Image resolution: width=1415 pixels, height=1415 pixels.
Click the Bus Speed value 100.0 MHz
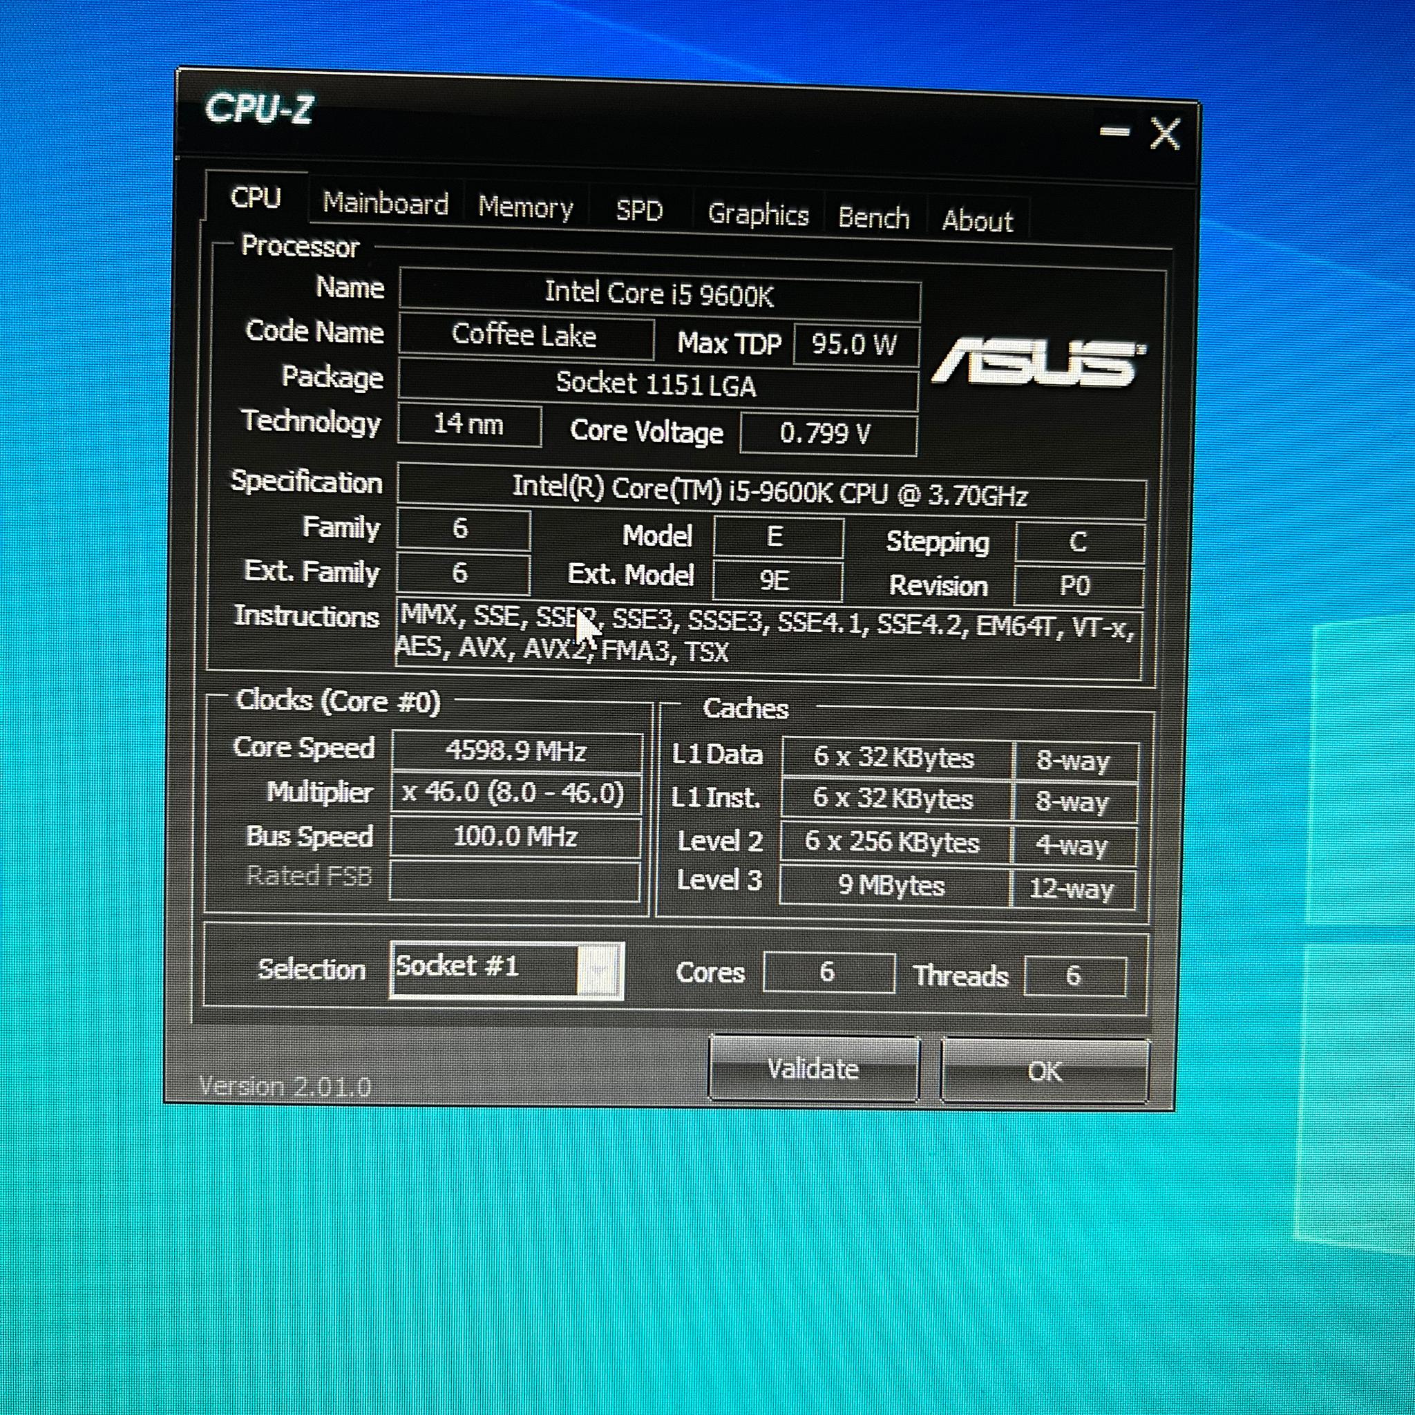[515, 837]
